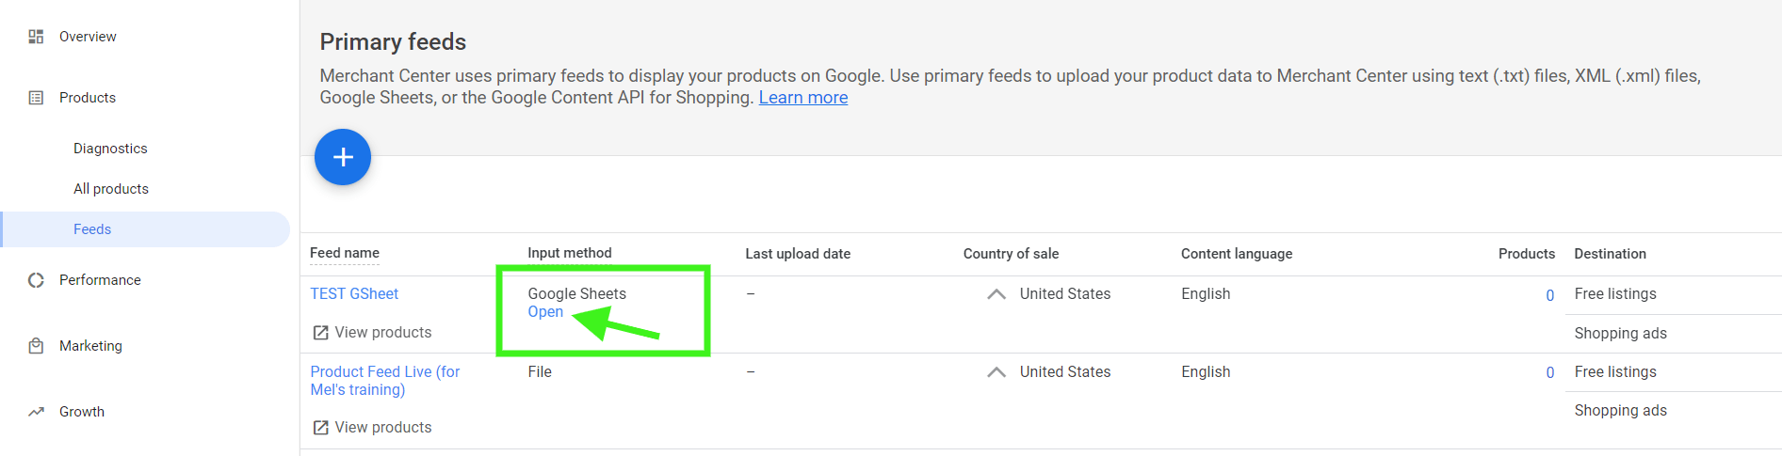
Task: Click the Products list icon in sidebar
Action: pyautogui.click(x=36, y=98)
